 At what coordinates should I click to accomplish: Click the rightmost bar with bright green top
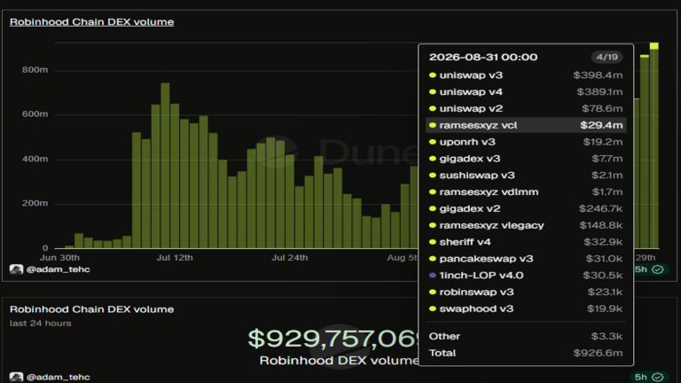point(654,145)
